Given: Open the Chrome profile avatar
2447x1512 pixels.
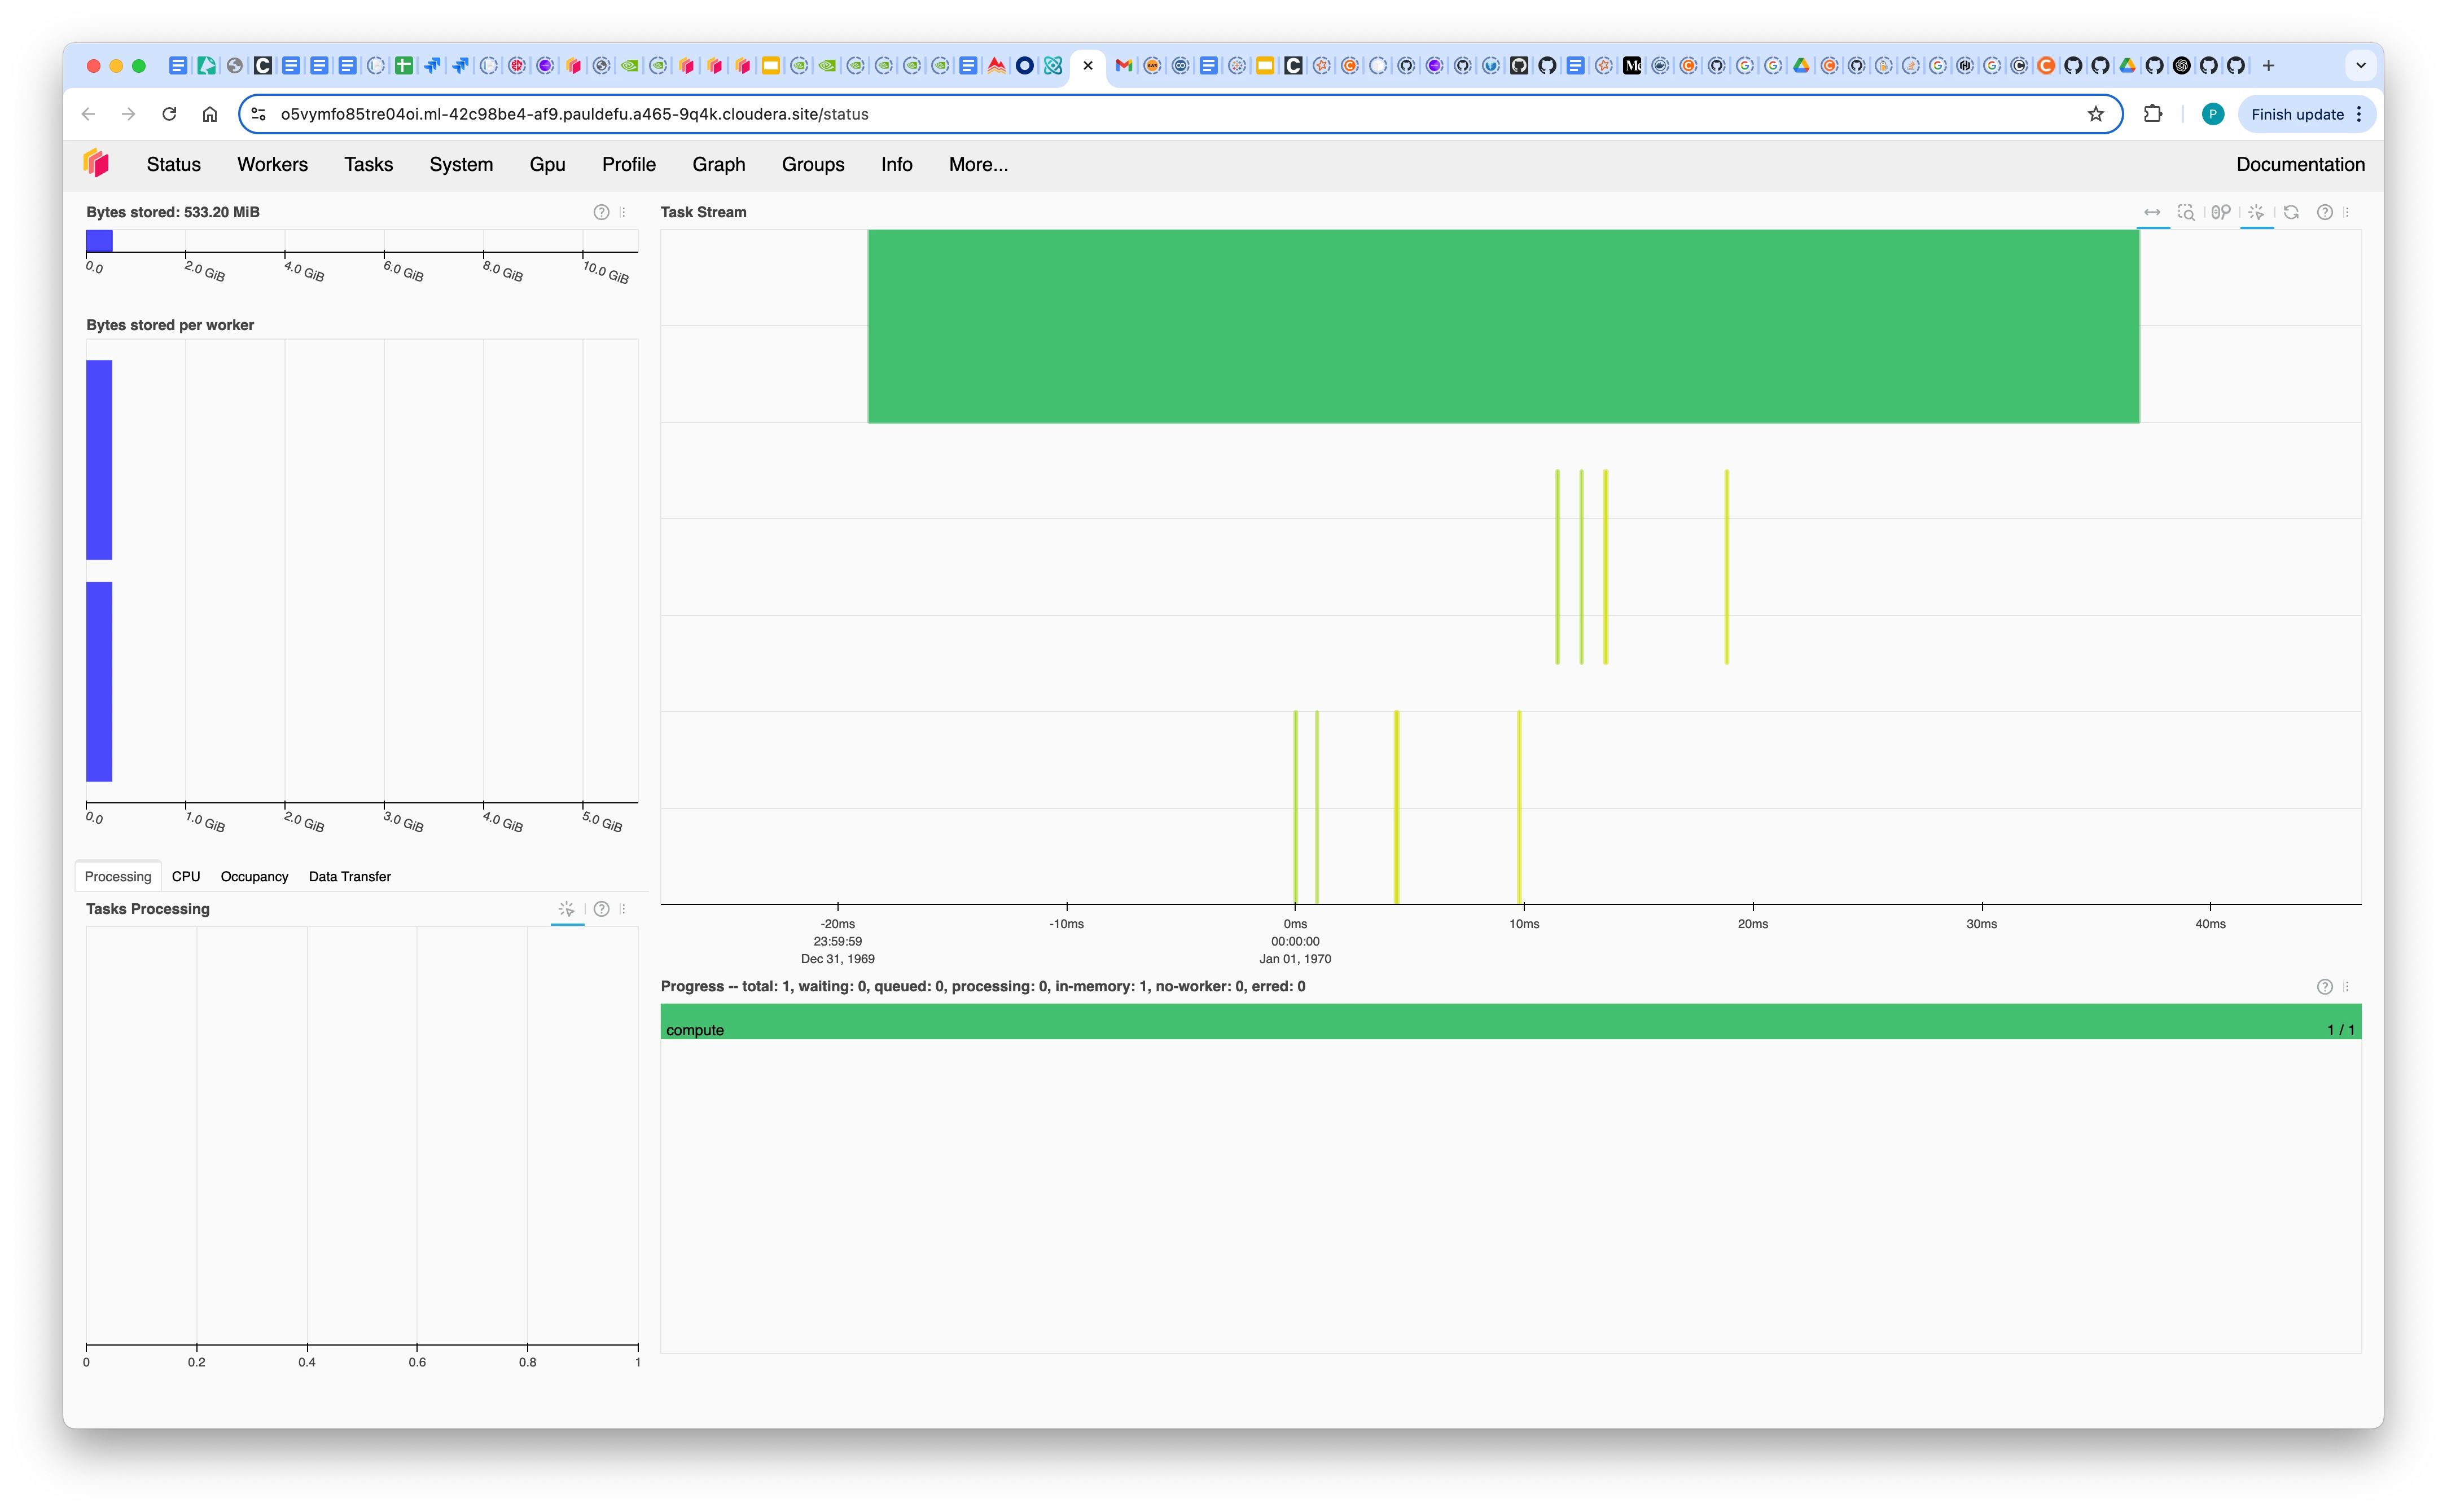Looking at the screenshot, I should click(x=2213, y=114).
